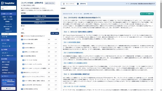Click the step 1 circle 見出しを決める

(x=64, y=4)
